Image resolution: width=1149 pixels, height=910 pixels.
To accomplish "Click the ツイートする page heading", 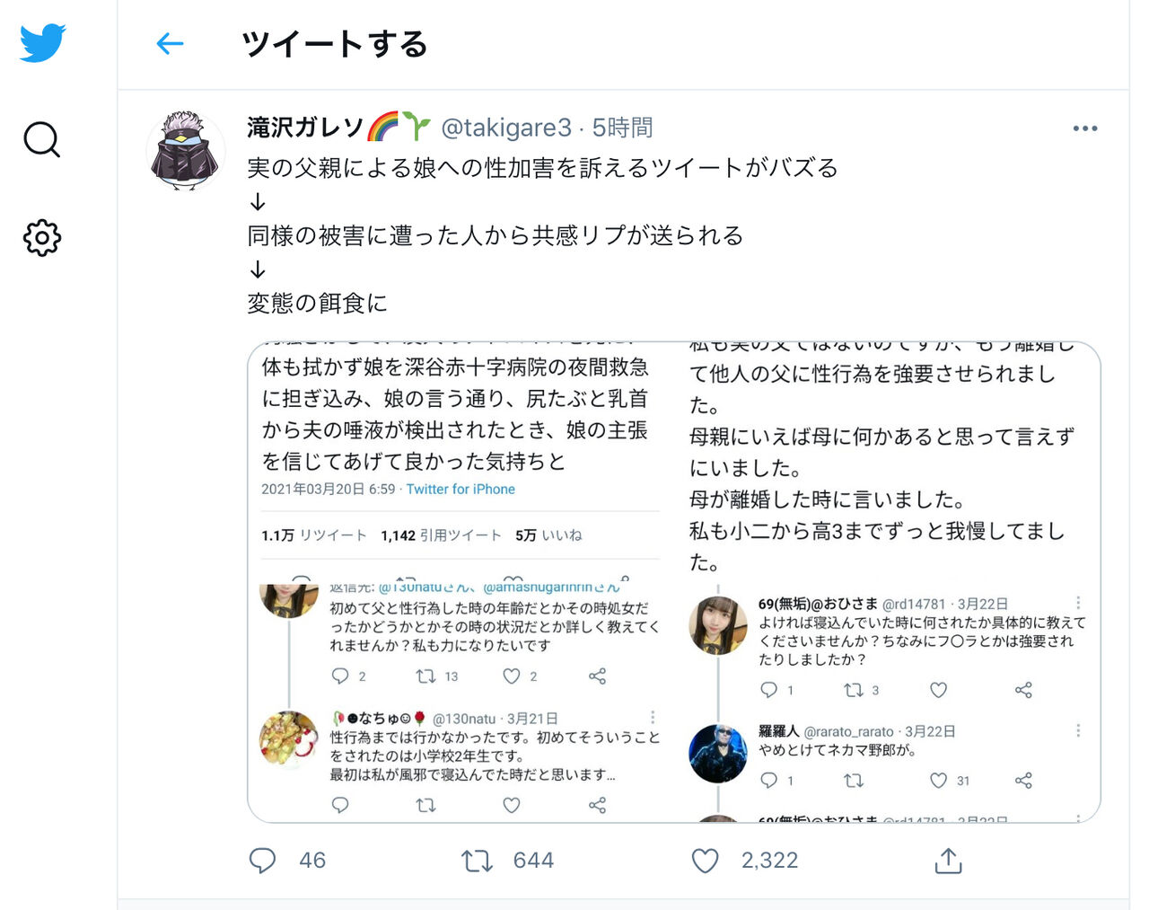I will (x=335, y=43).
